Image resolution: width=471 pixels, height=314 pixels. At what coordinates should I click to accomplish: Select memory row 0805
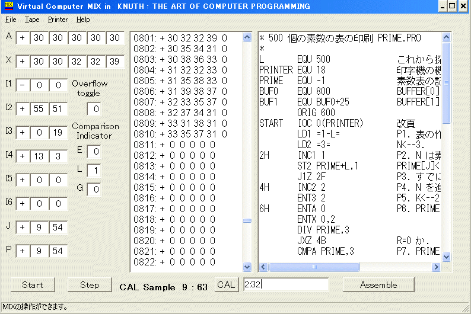pos(180,81)
